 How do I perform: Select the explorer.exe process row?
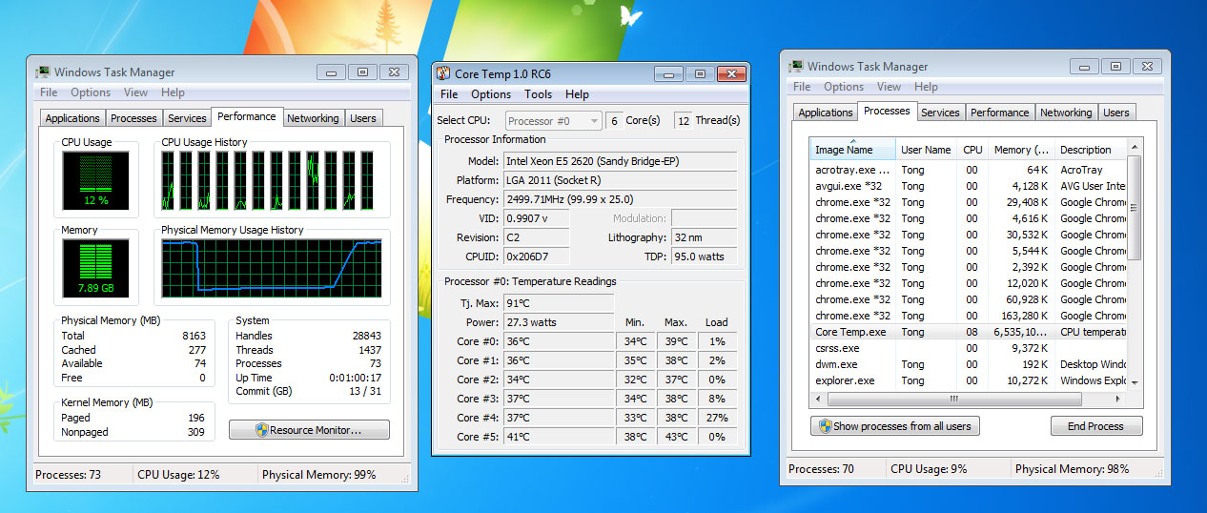click(969, 380)
